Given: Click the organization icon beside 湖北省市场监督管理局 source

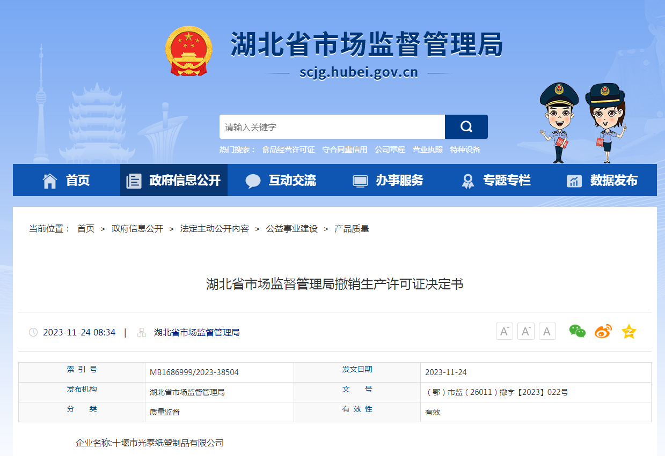Looking at the screenshot, I should (x=142, y=332).
